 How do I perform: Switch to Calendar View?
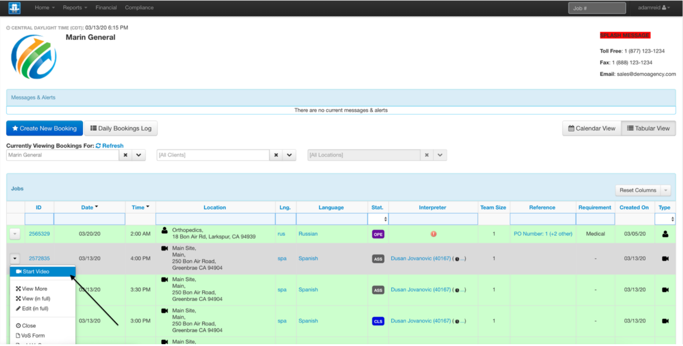592,128
